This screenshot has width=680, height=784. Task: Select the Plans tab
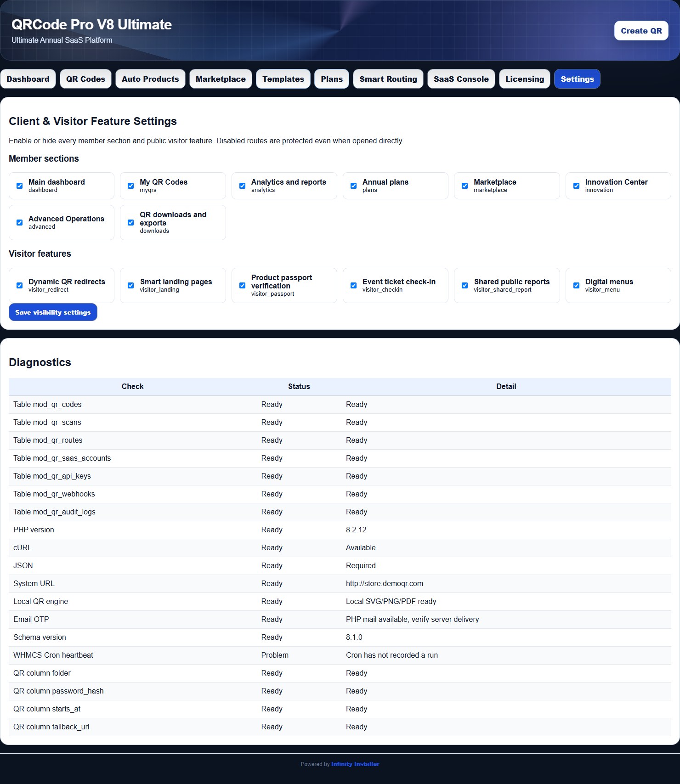click(332, 79)
